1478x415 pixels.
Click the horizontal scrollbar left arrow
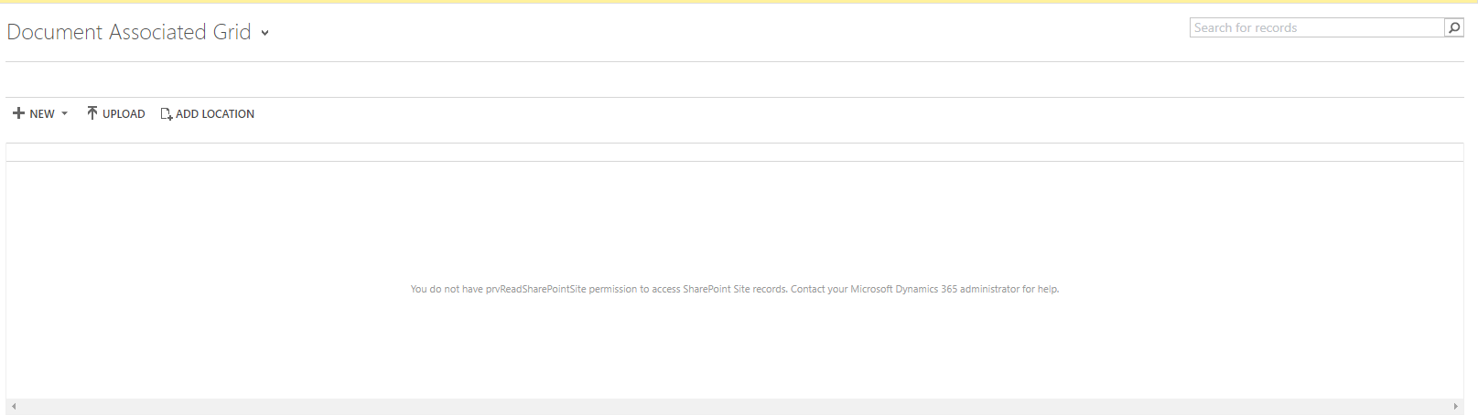point(14,406)
